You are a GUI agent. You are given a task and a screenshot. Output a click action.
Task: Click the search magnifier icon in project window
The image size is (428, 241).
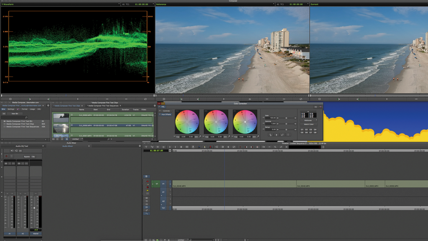pyautogui.click(x=26, y=118)
